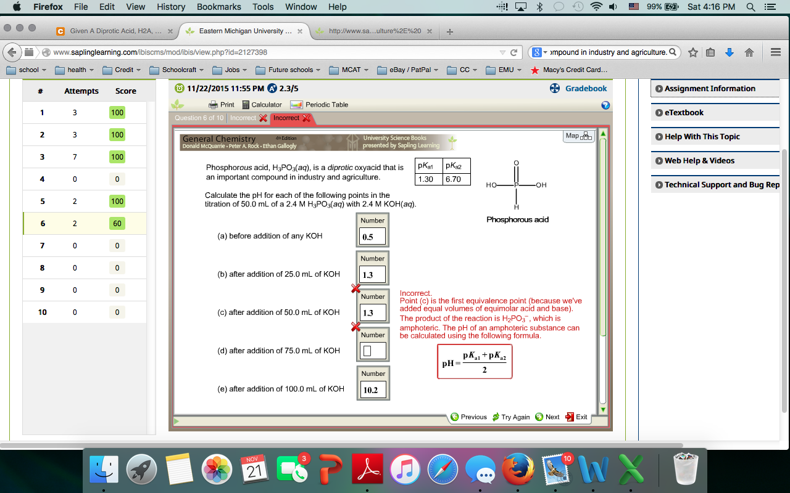Viewport: 790px width, 493px height.
Task: Click answer field for part (e)
Action: pos(373,390)
